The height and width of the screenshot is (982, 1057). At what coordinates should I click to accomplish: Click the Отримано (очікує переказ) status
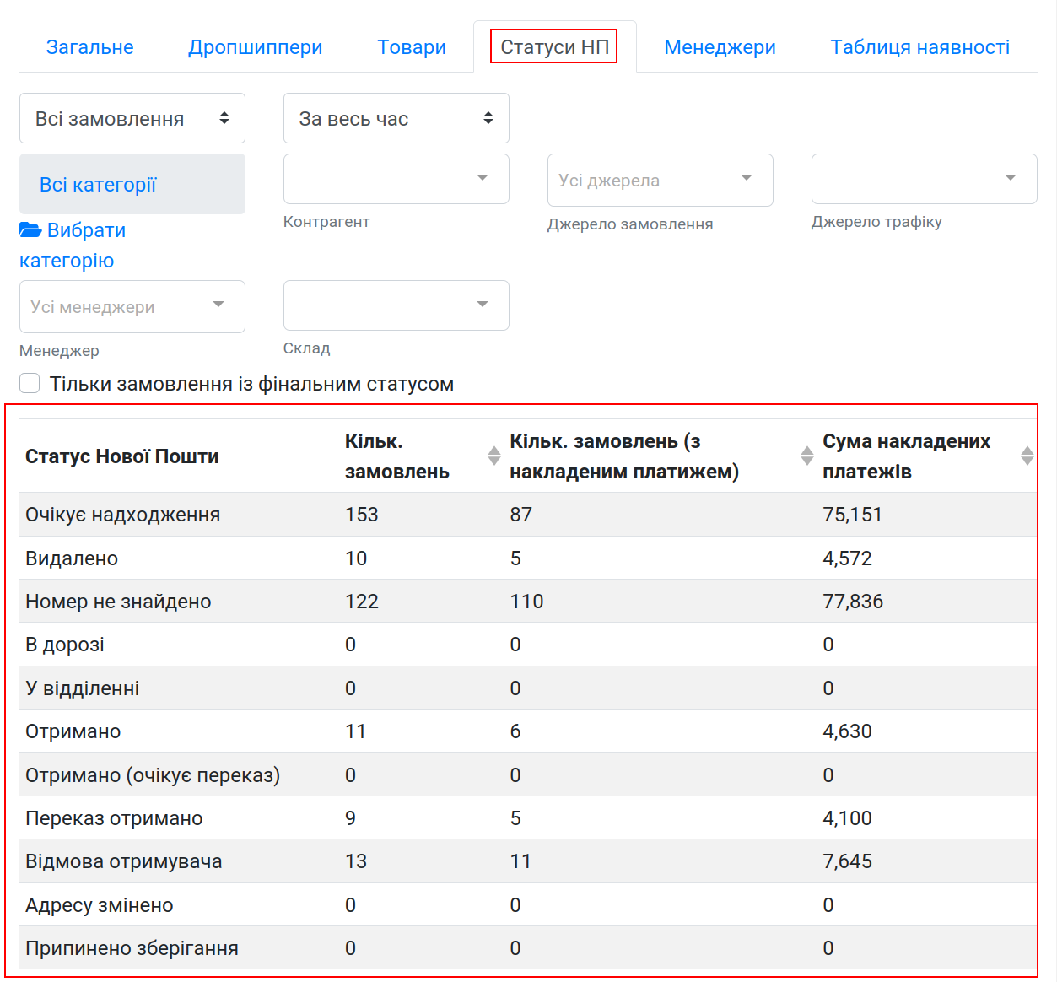point(153,775)
